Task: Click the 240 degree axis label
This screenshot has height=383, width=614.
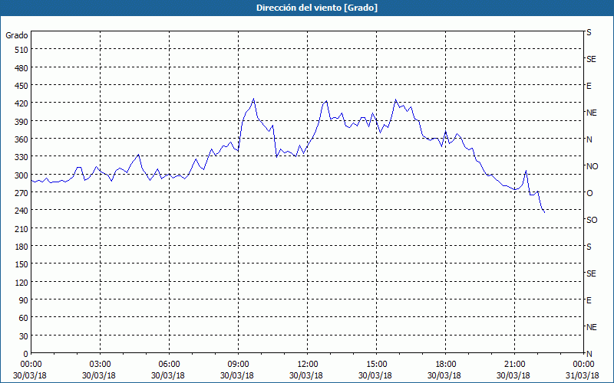Action: point(21,211)
